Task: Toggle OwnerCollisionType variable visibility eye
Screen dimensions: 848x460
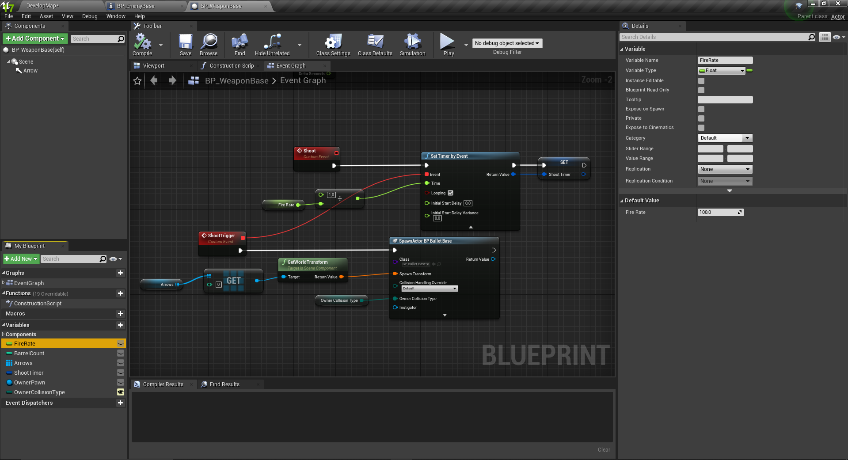Action: pyautogui.click(x=120, y=392)
